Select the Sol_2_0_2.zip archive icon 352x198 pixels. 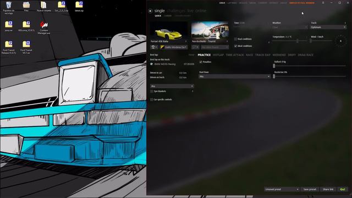coord(61,7)
